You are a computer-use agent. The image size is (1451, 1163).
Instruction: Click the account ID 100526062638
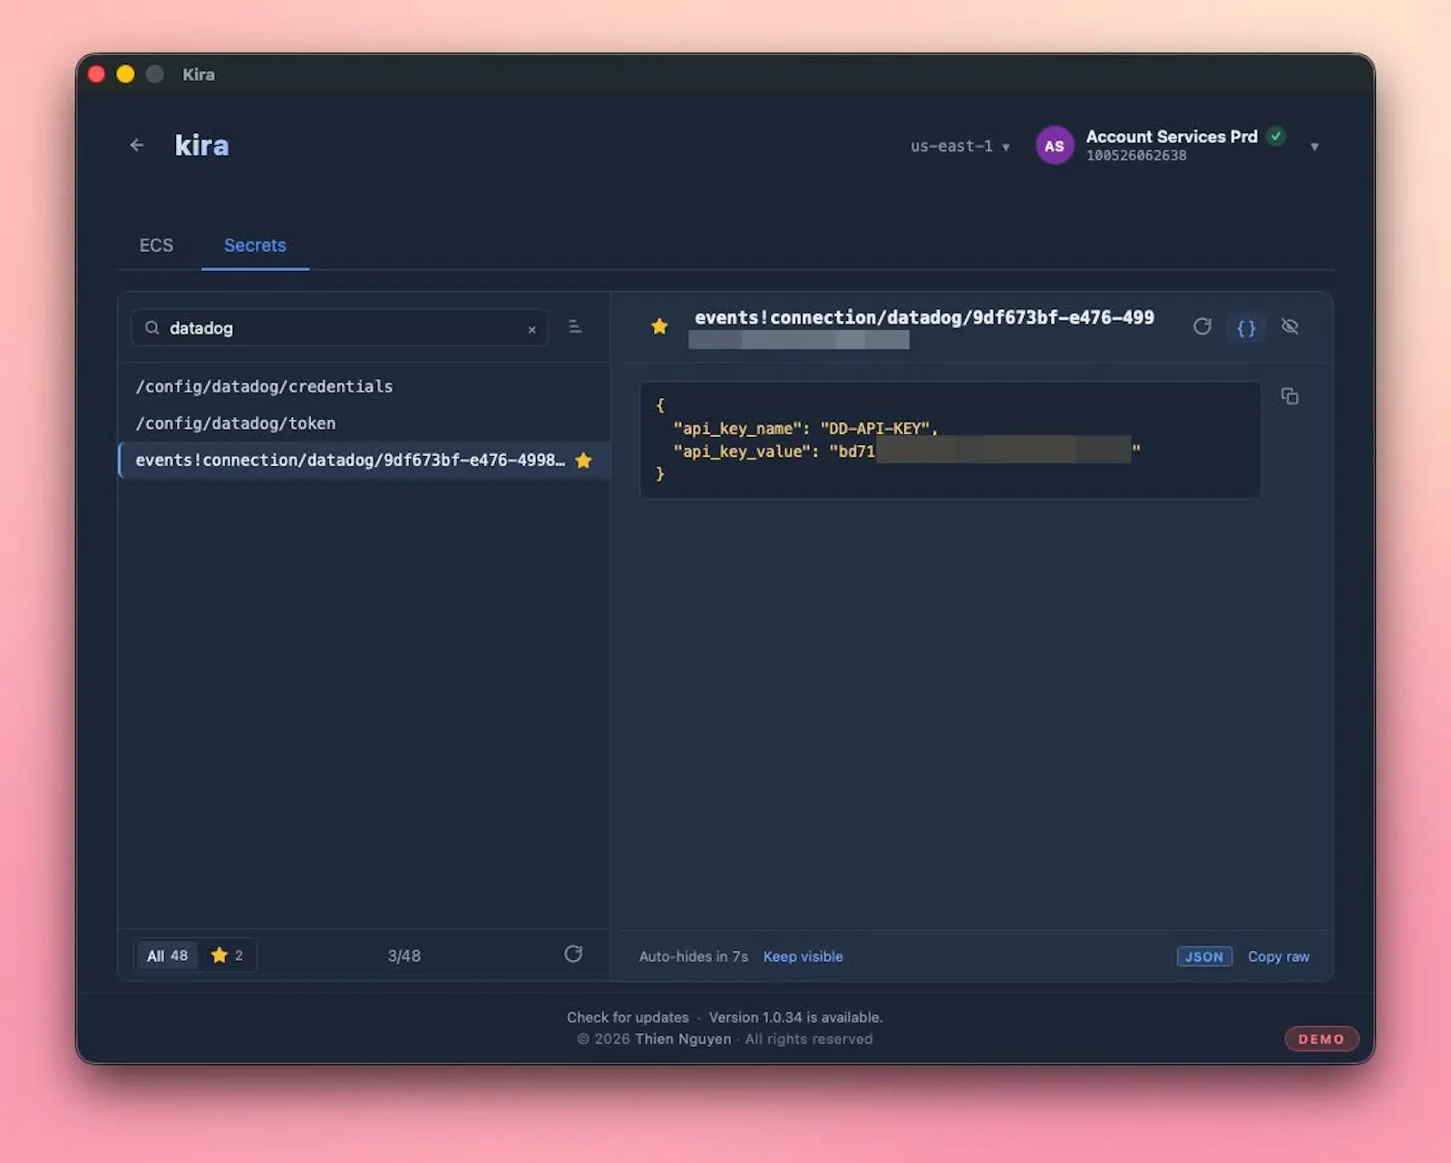coord(1136,156)
